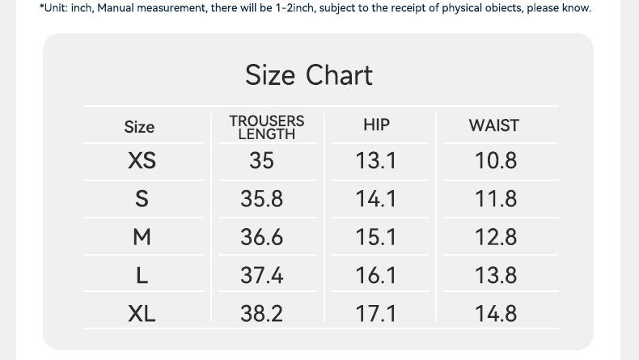The width and height of the screenshot is (639, 360).
Task: Click the unit measurement note text
Action: pyautogui.click(x=315, y=8)
